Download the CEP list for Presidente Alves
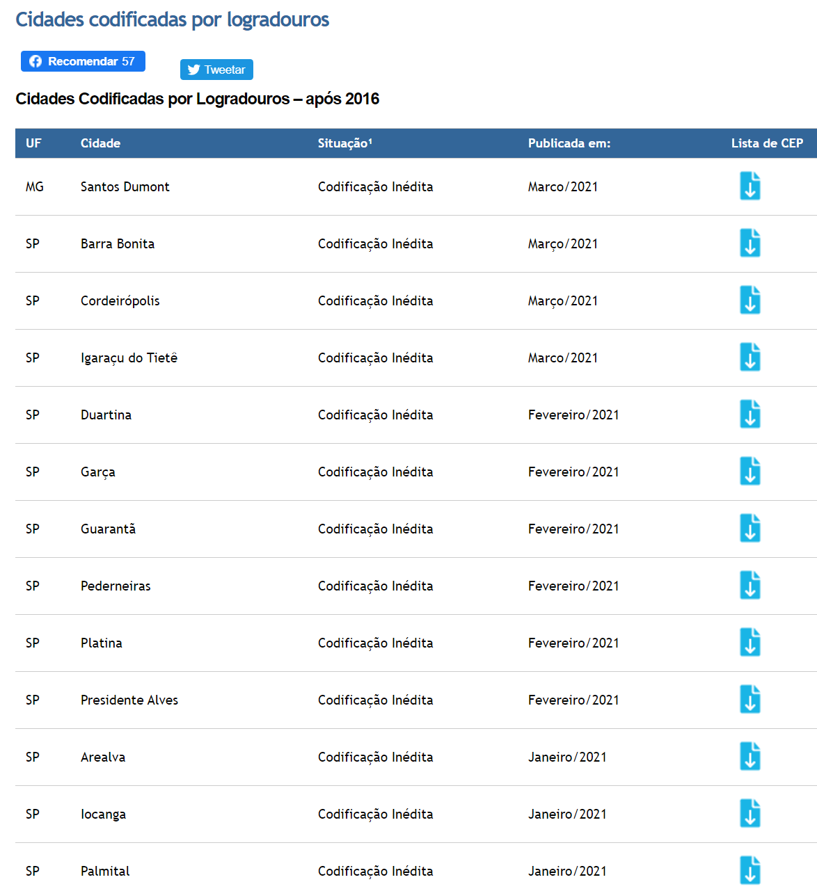This screenshot has width=817, height=891. point(749,700)
